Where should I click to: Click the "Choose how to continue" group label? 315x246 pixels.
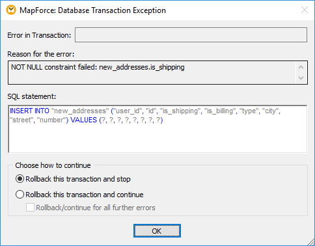tap(53, 165)
